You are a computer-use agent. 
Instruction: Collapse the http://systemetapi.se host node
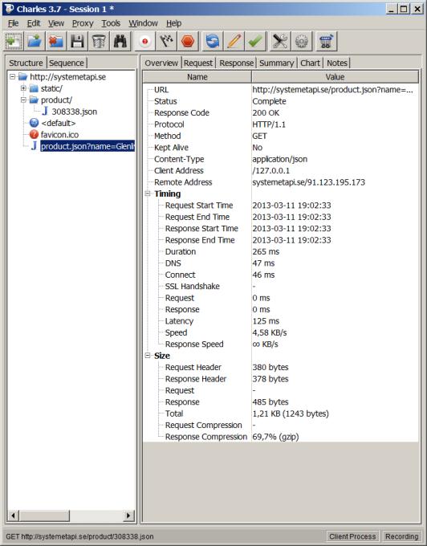click(x=13, y=76)
